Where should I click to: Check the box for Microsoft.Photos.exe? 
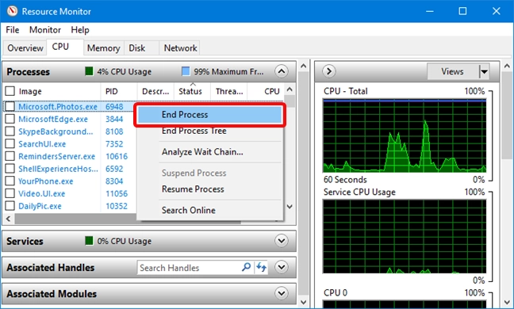pyautogui.click(x=10, y=106)
